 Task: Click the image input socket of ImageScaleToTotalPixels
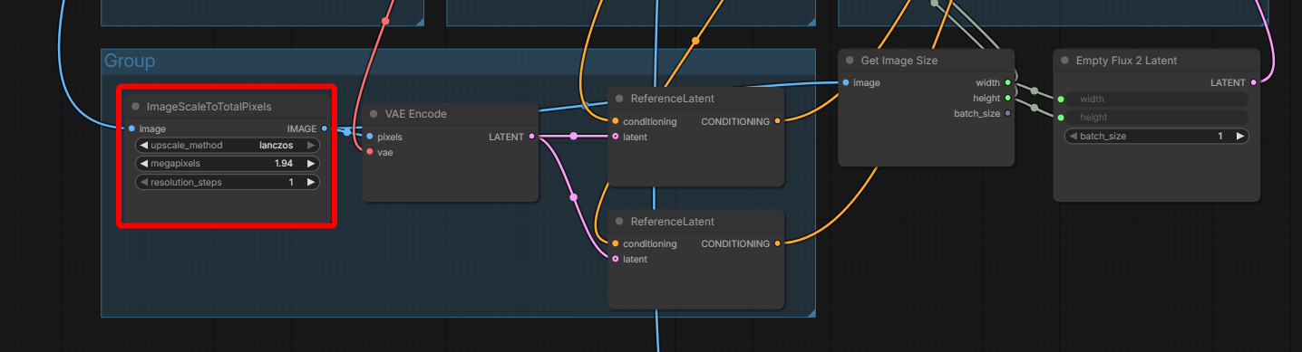point(132,128)
